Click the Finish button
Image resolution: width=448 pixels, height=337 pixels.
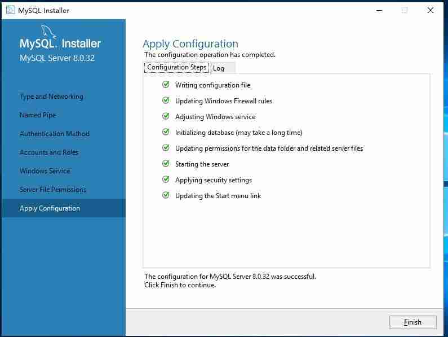pos(413,322)
